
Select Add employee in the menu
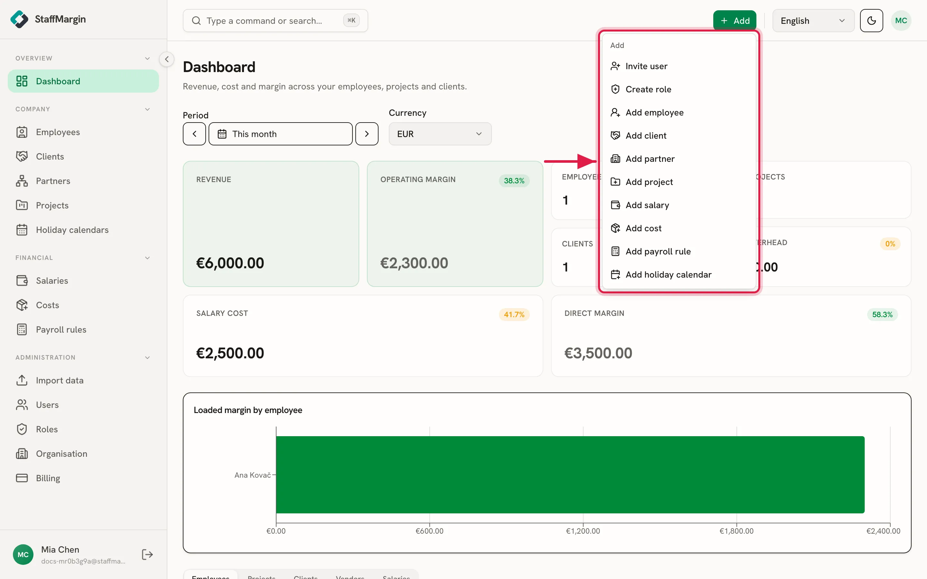click(x=679, y=113)
